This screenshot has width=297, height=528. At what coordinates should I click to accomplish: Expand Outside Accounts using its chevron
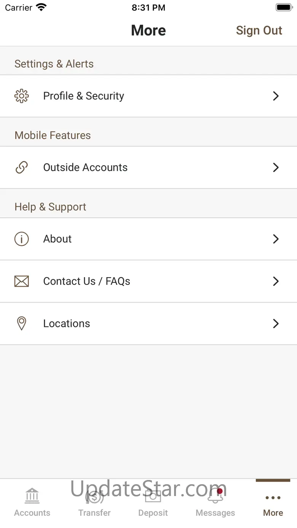point(276,167)
